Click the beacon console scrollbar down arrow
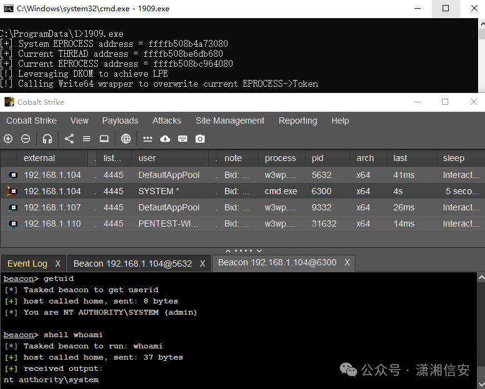Viewport: 485px width, 389px height. (481, 385)
